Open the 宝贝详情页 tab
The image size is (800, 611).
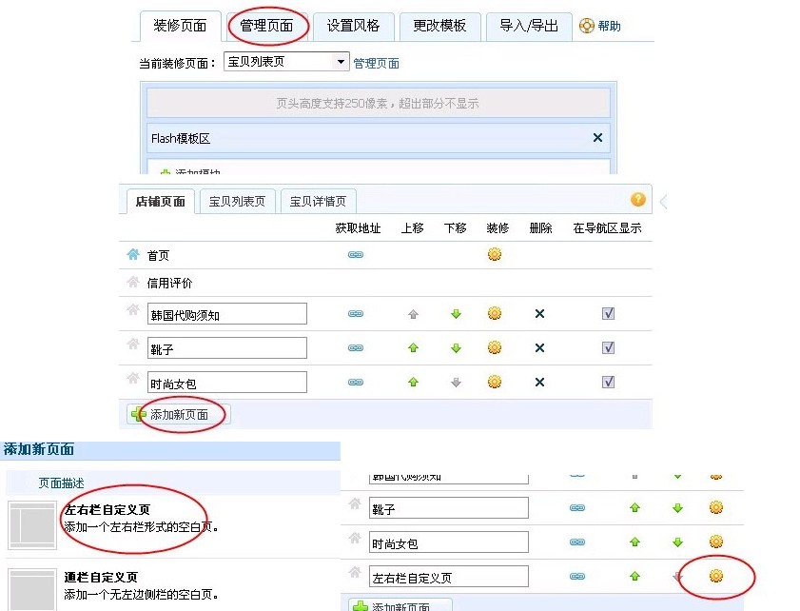pos(319,202)
